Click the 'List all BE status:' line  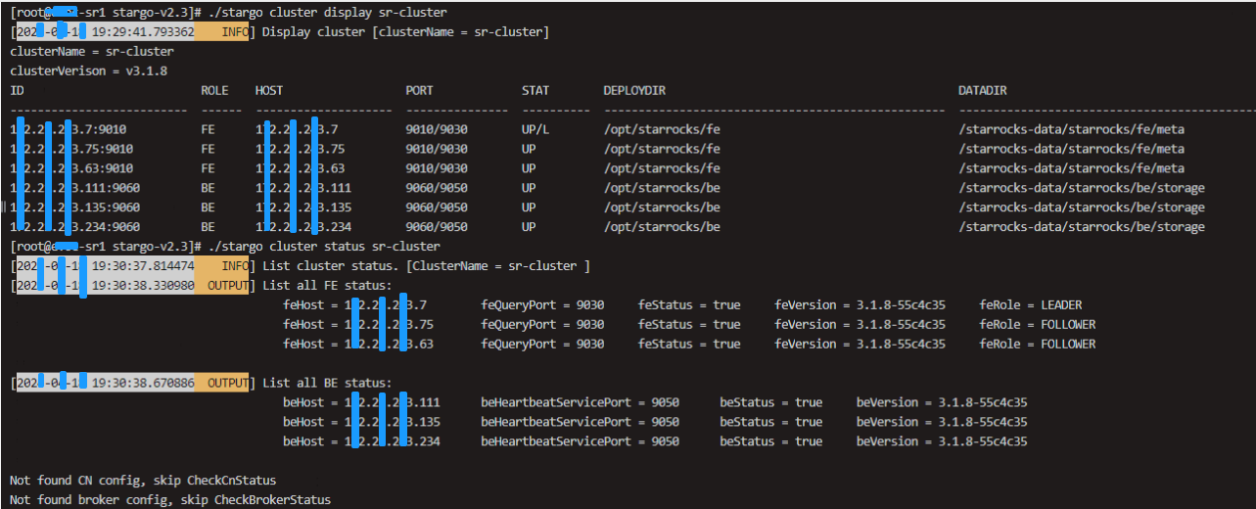point(328,383)
